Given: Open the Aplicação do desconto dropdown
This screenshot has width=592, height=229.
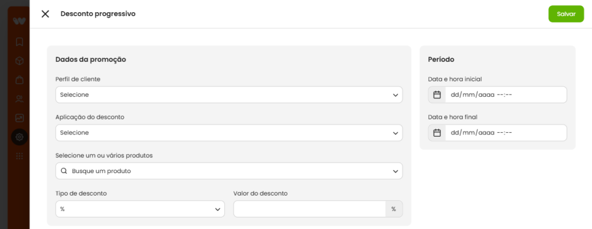Looking at the screenshot, I should click(229, 133).
